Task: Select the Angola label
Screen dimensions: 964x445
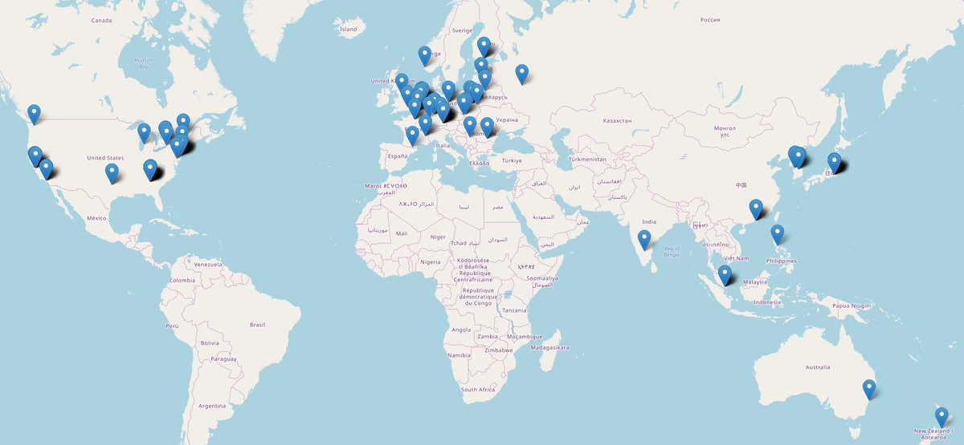Action: coord(461,330)
